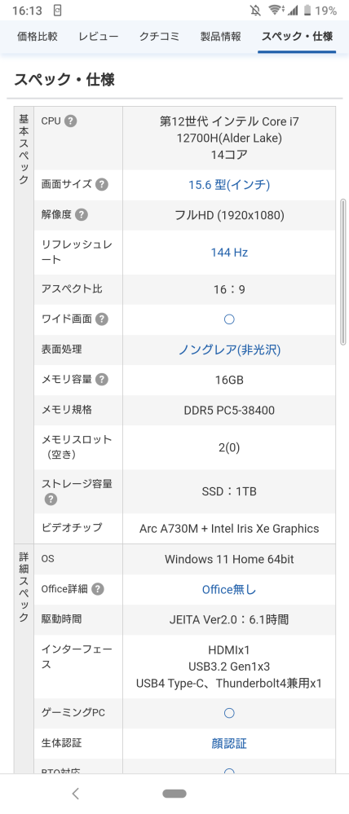The image size is (349, 814).
Task: Open the メモリ容量 help icon
Action: point(102,380)
